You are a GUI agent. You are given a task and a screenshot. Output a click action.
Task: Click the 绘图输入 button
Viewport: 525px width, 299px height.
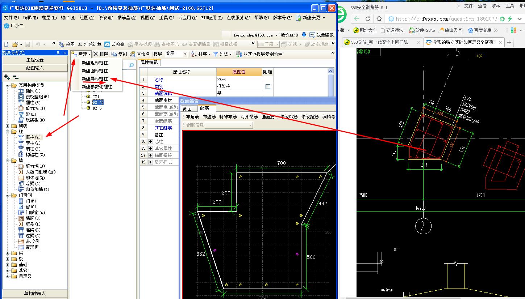pyautogui.click(x=35, y=68)
